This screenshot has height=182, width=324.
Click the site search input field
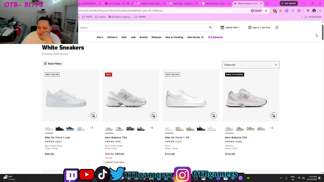pos(144,28)
